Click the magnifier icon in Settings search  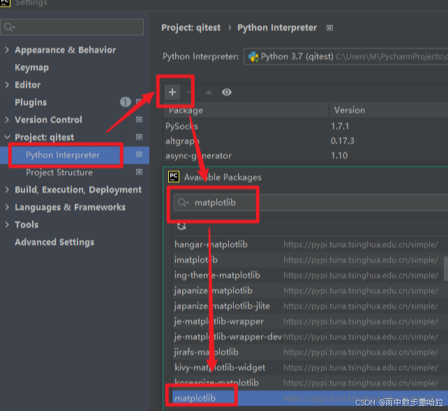tap(8, 27)
